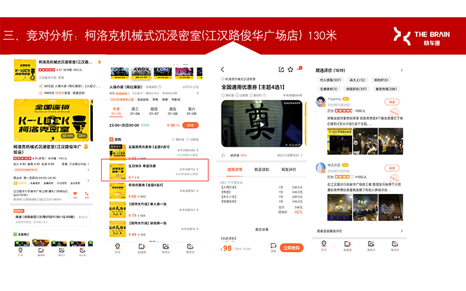Filter reviews by 场地好(6) tag
Image resolution: width=466 pixels, height=291 pixels.
pos(381,80)
